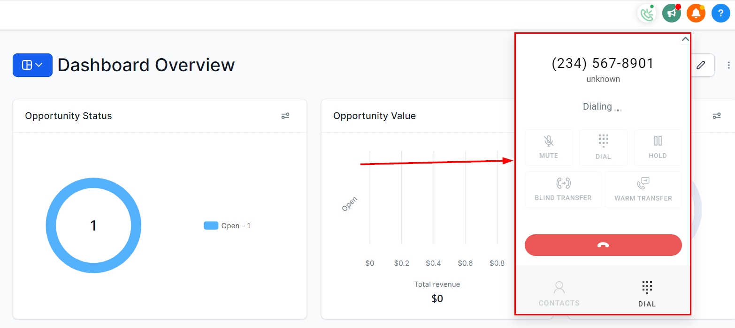Click the blue help question mark
The height and width of the screenshot is (328, 735).
pyautogui.click(x=720, y=14)
